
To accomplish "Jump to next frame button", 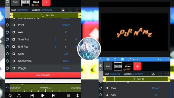I will (x=54, y=95).
